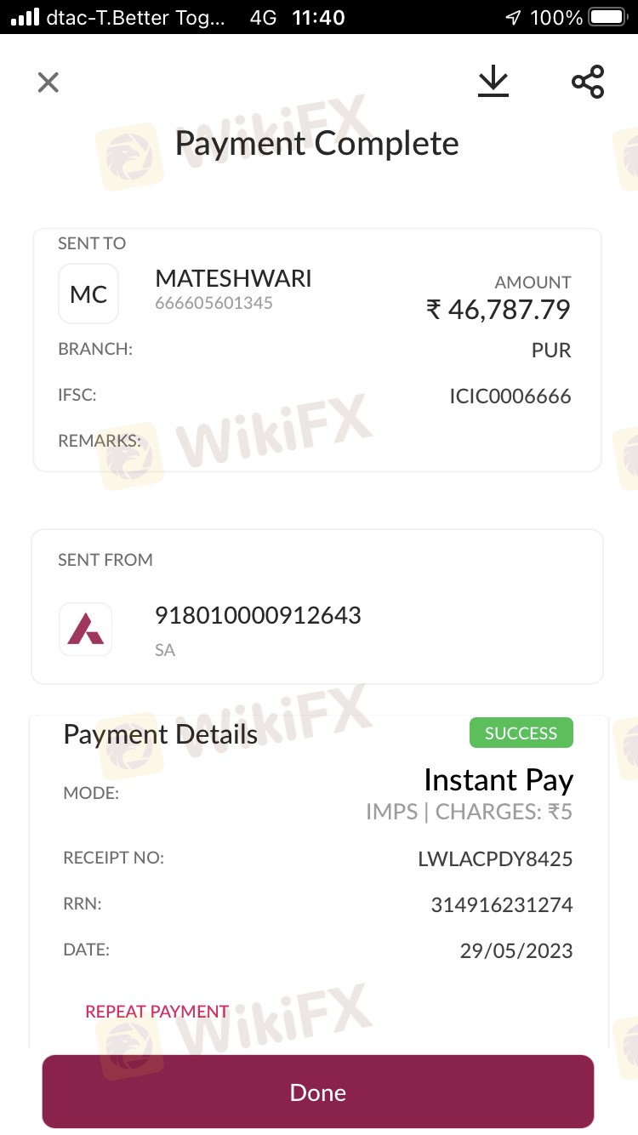Close the Payment Complete screen
Viewport: 638px width, 1135px height.
click(x=48, y=83)
